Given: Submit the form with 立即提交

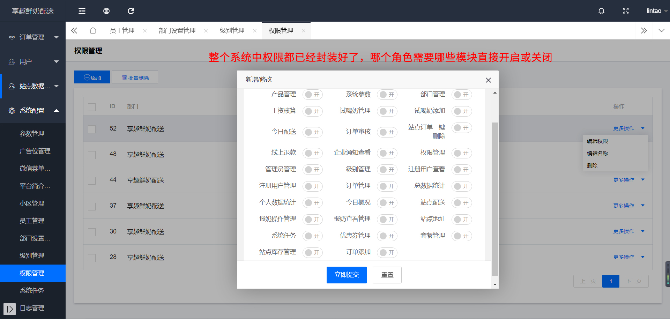Looking at the screenshot, I should pyautogui.click(x=347, y=275).
